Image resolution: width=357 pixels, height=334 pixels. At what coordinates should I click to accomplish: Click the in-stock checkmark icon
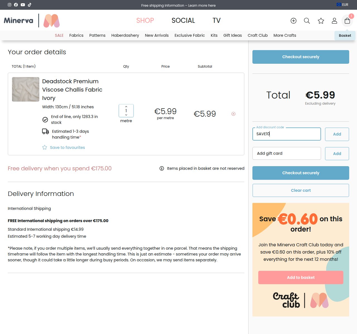click(x=45, y=120)
